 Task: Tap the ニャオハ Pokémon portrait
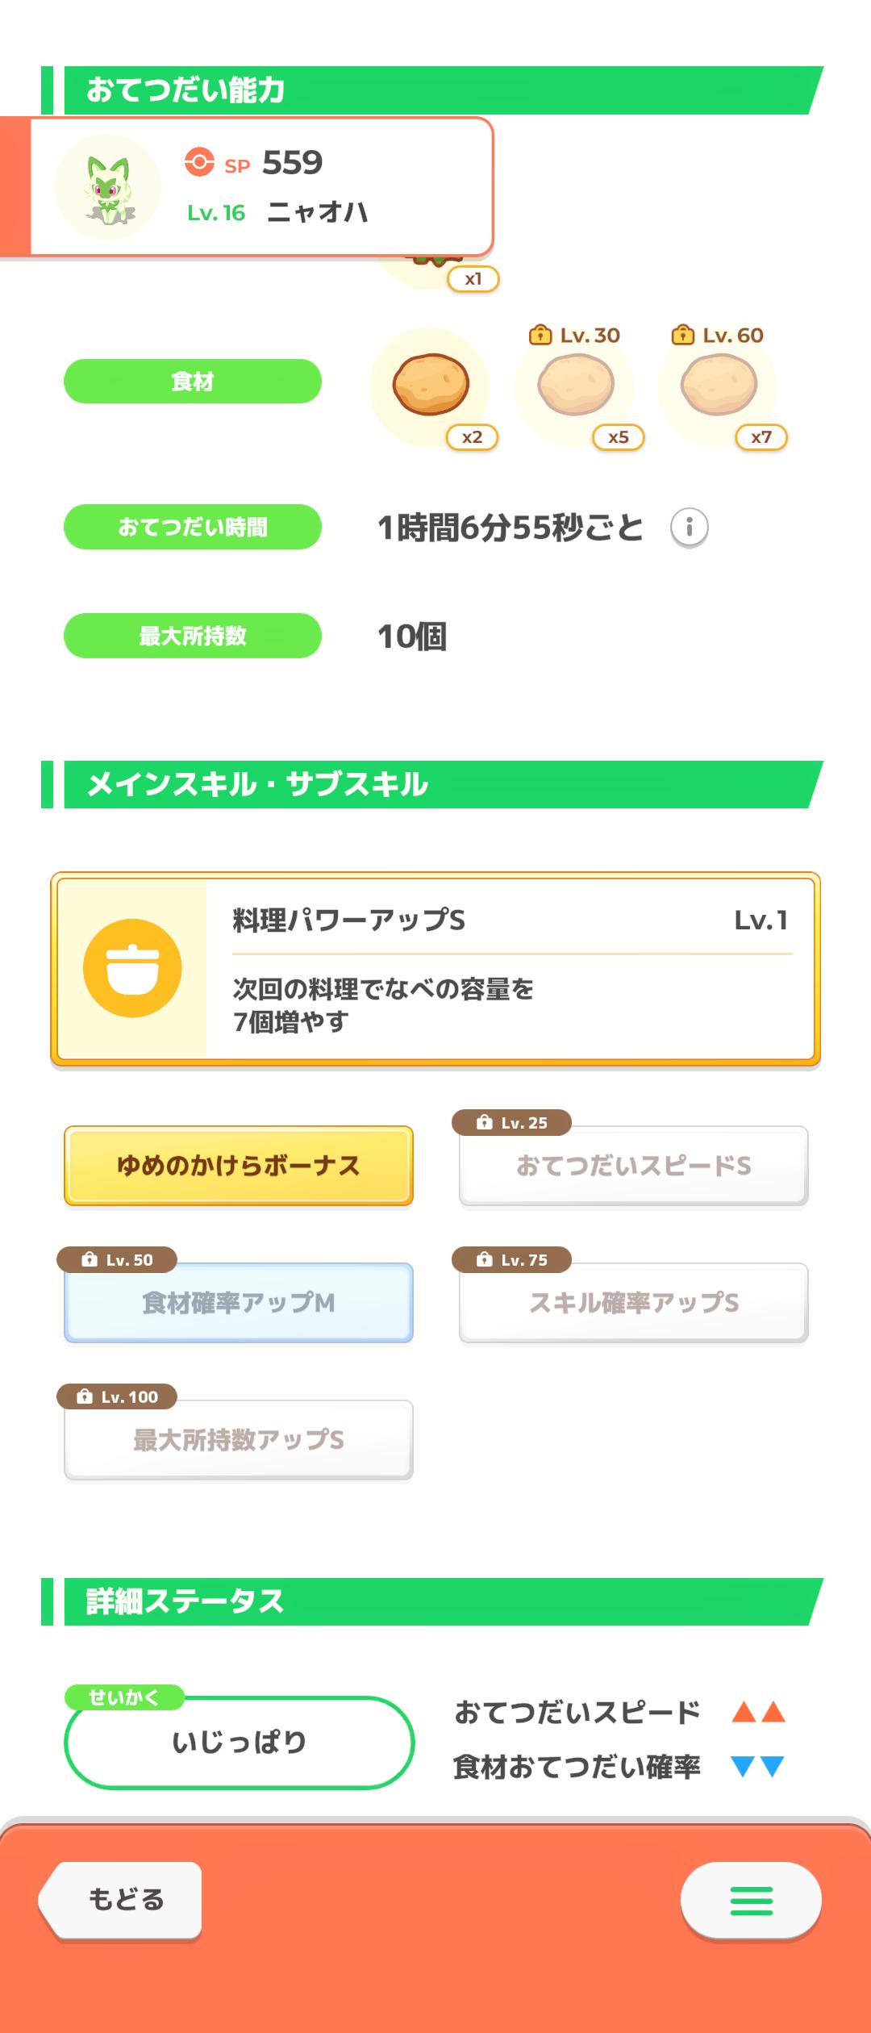click(107, 187)
